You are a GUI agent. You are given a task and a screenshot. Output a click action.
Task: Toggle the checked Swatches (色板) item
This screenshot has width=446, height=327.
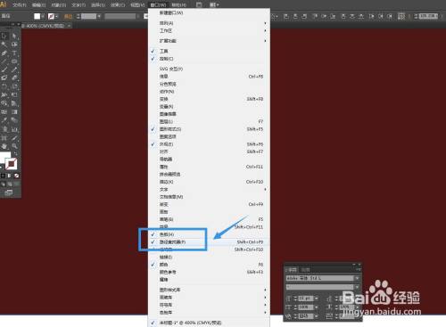pyautogui.click(x=209, y=234)
